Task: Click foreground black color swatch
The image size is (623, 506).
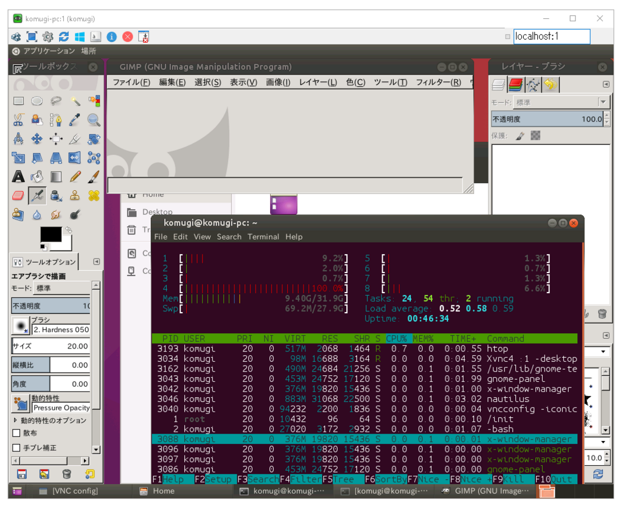Action: pos(51,234)
